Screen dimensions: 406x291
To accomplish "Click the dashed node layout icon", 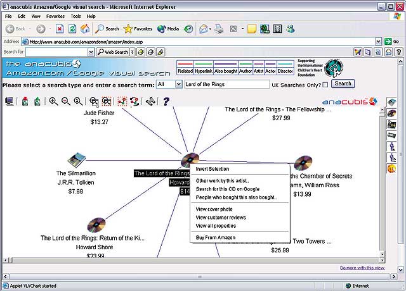I will [x=122, y=101].
